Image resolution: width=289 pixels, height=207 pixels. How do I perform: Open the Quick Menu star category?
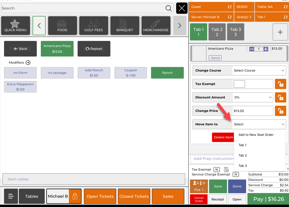click(x=15, y=26)
